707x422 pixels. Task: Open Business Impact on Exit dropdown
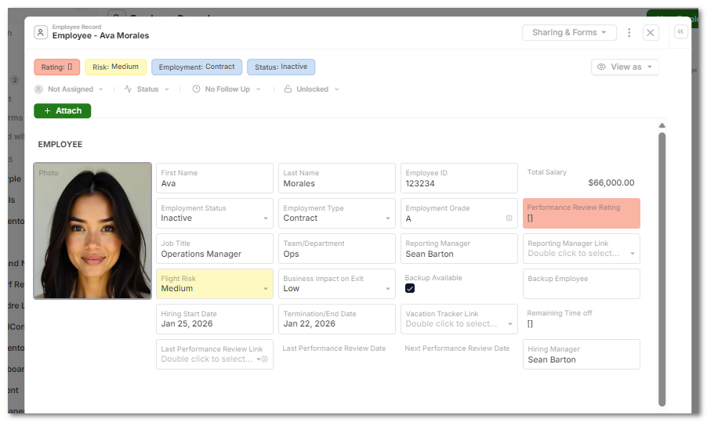click(388, 289)
